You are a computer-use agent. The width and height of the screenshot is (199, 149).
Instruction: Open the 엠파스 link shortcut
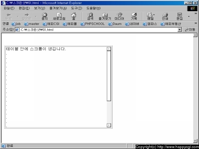coord(150,24)
